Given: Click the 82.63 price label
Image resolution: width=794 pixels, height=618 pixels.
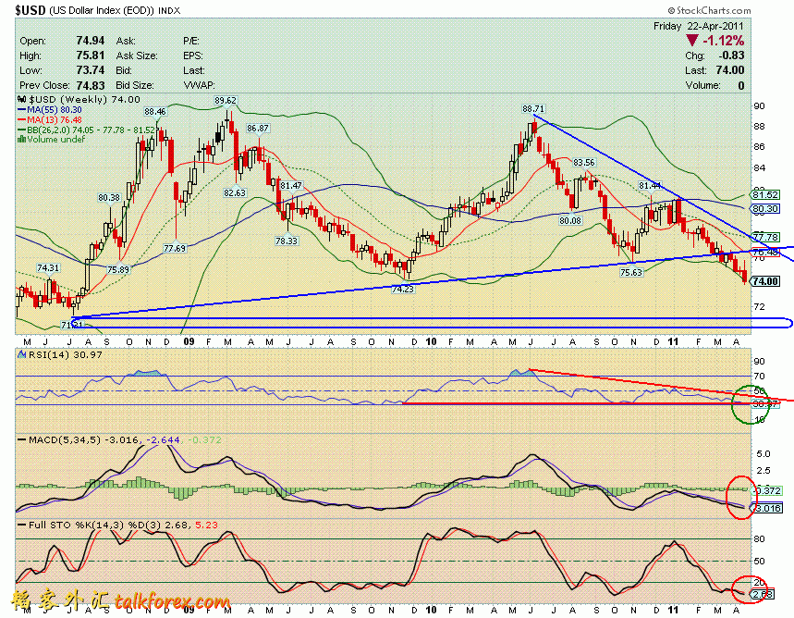Looking at the screenshot, I should (x=235, y=192).
